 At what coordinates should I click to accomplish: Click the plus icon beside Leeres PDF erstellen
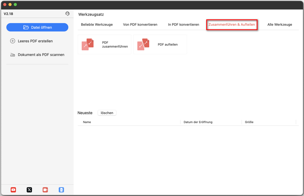pos(12,41)
